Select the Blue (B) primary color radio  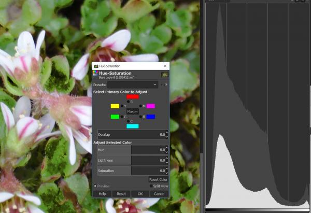[x=140, y=117]
